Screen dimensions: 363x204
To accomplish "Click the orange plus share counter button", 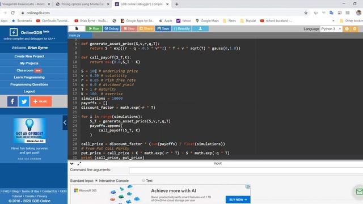I will point(41,101).
